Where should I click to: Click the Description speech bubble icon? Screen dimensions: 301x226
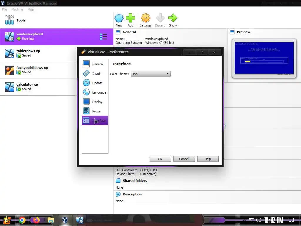click(x=118, y=194)
